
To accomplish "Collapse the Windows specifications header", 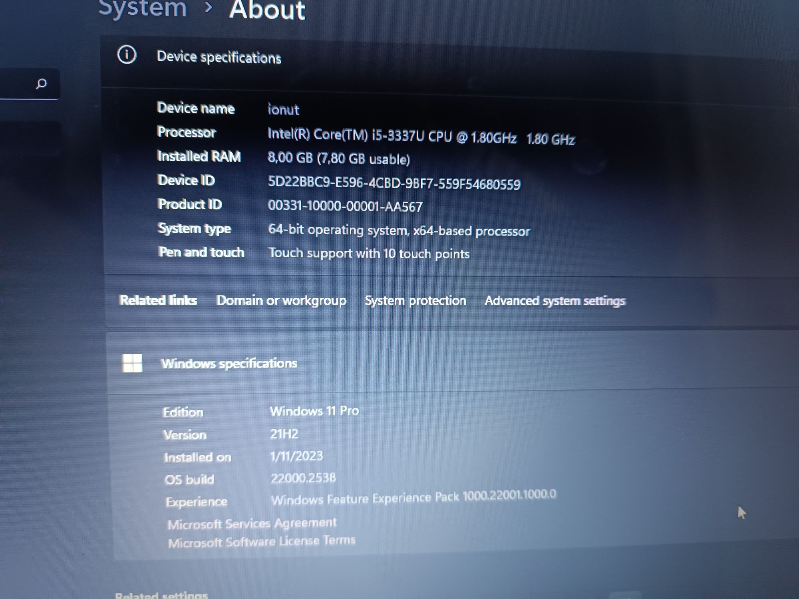I will click(452, 363).
